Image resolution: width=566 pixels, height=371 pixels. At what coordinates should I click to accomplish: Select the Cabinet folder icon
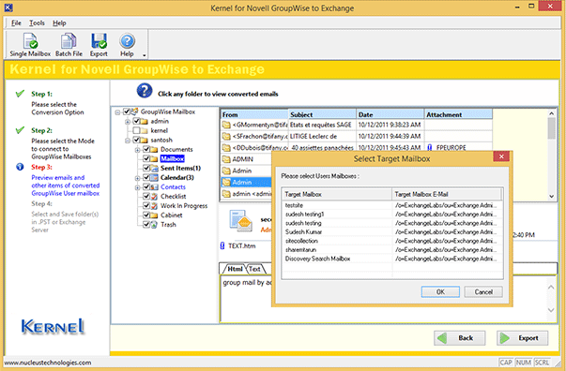(x=154, y=215)
